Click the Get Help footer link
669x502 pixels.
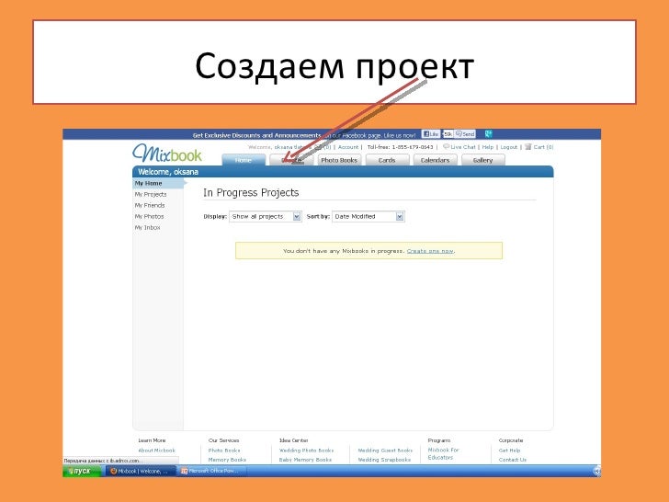[x=509, y=451]
